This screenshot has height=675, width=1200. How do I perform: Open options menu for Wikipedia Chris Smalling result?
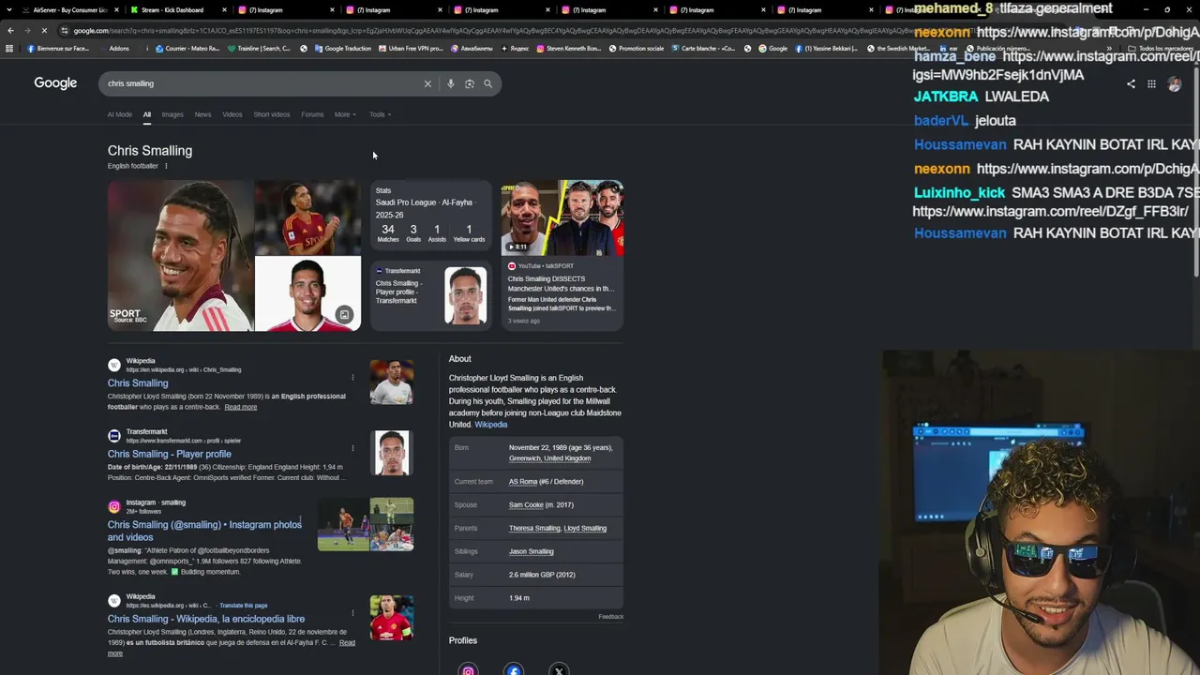click(352, 377)
